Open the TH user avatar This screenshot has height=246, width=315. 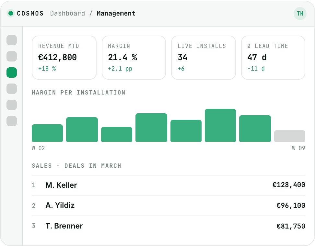[300, 14]
